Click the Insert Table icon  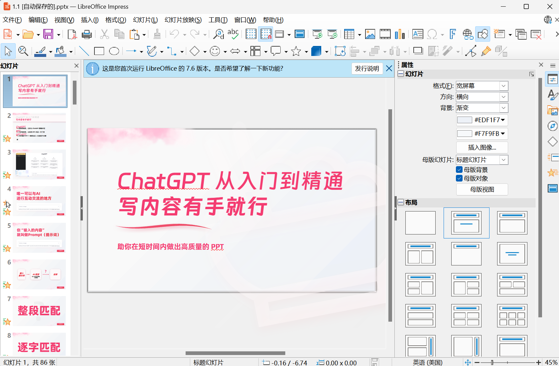point(349,34)
